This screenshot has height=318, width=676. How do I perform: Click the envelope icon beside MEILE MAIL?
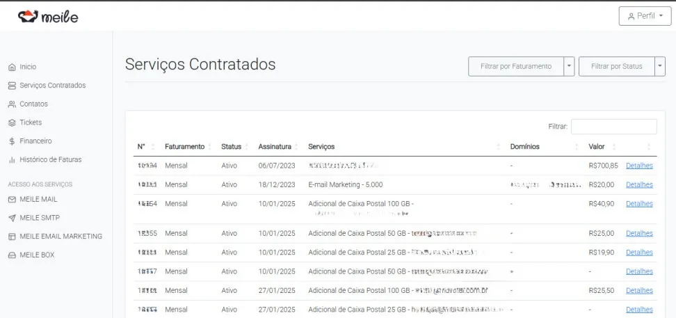[x=12, y=199]
